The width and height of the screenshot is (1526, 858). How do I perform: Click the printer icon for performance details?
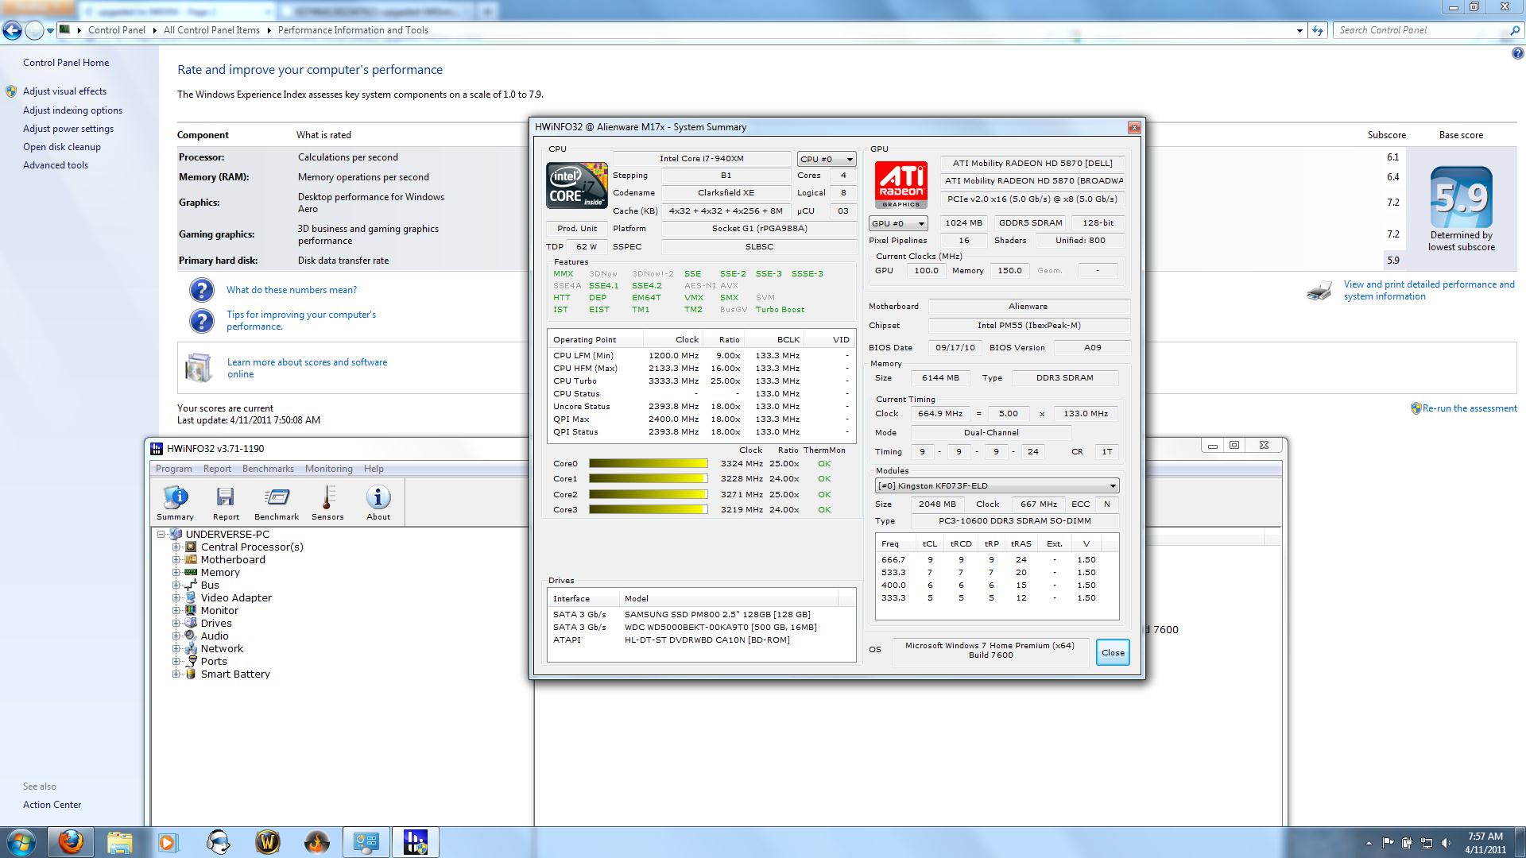click(1319, 290)
